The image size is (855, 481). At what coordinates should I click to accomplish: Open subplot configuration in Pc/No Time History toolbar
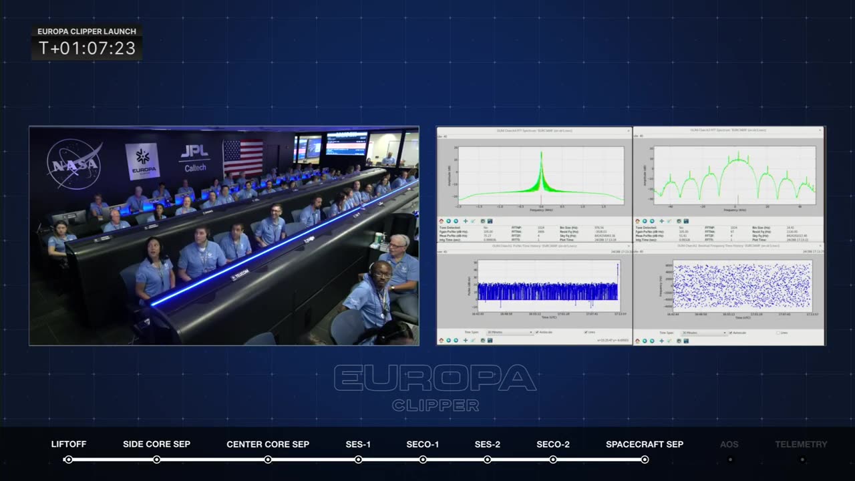[x=483, y=341]
